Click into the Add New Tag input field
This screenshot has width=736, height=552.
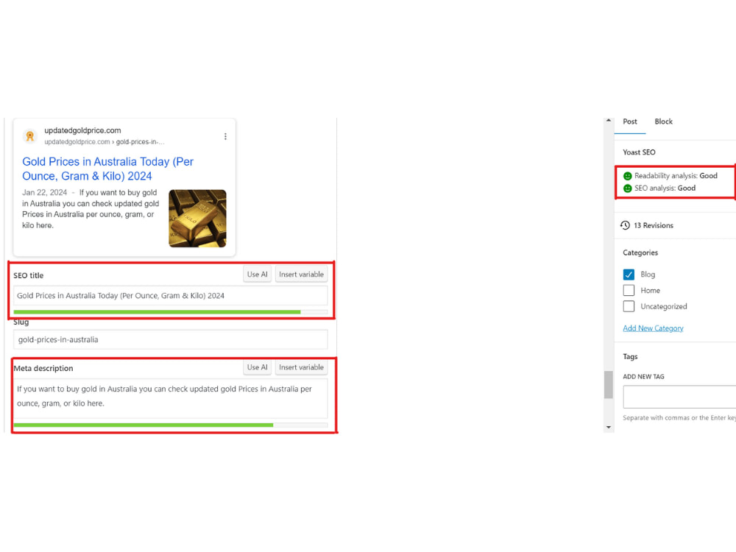coord(679,397)
